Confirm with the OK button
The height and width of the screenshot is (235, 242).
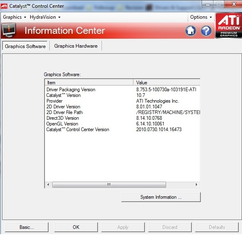(x=76, y=227)
